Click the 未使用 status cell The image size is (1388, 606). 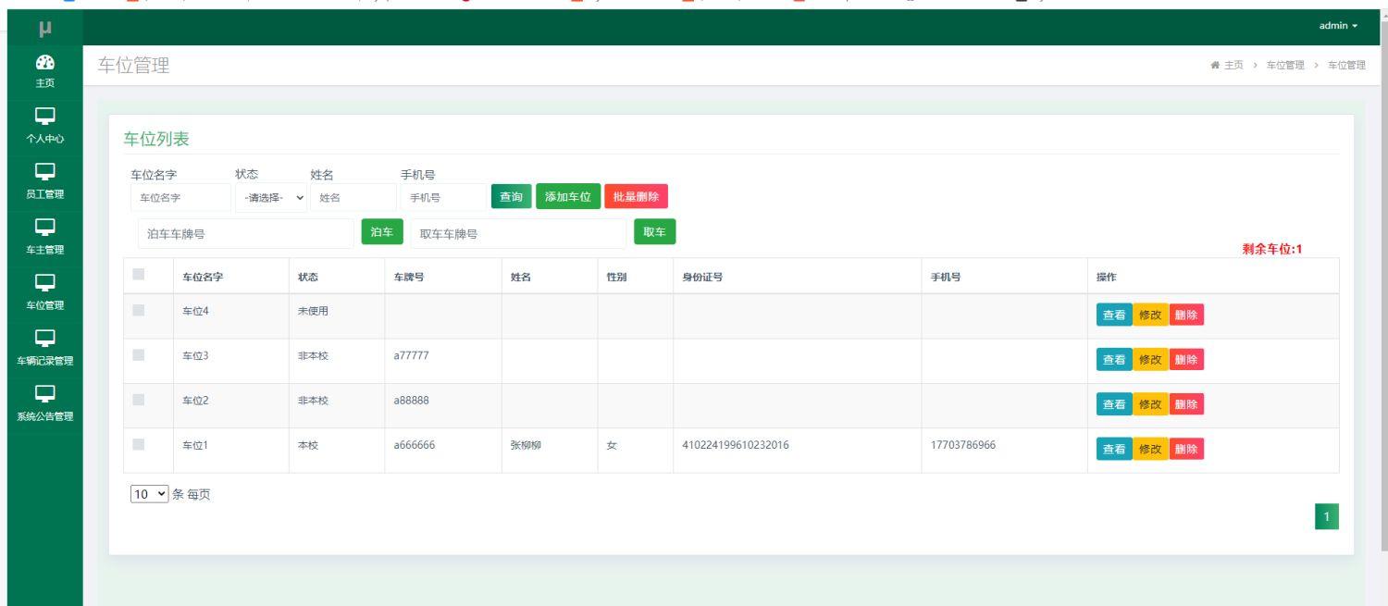pyautogui.click(x=313, y=311)
